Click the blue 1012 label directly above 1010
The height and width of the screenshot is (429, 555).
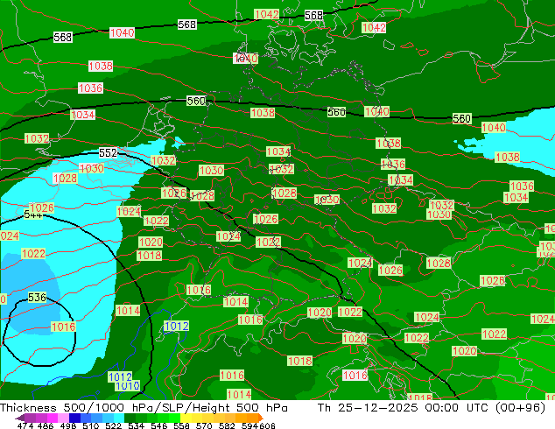(x=120, y=377)
